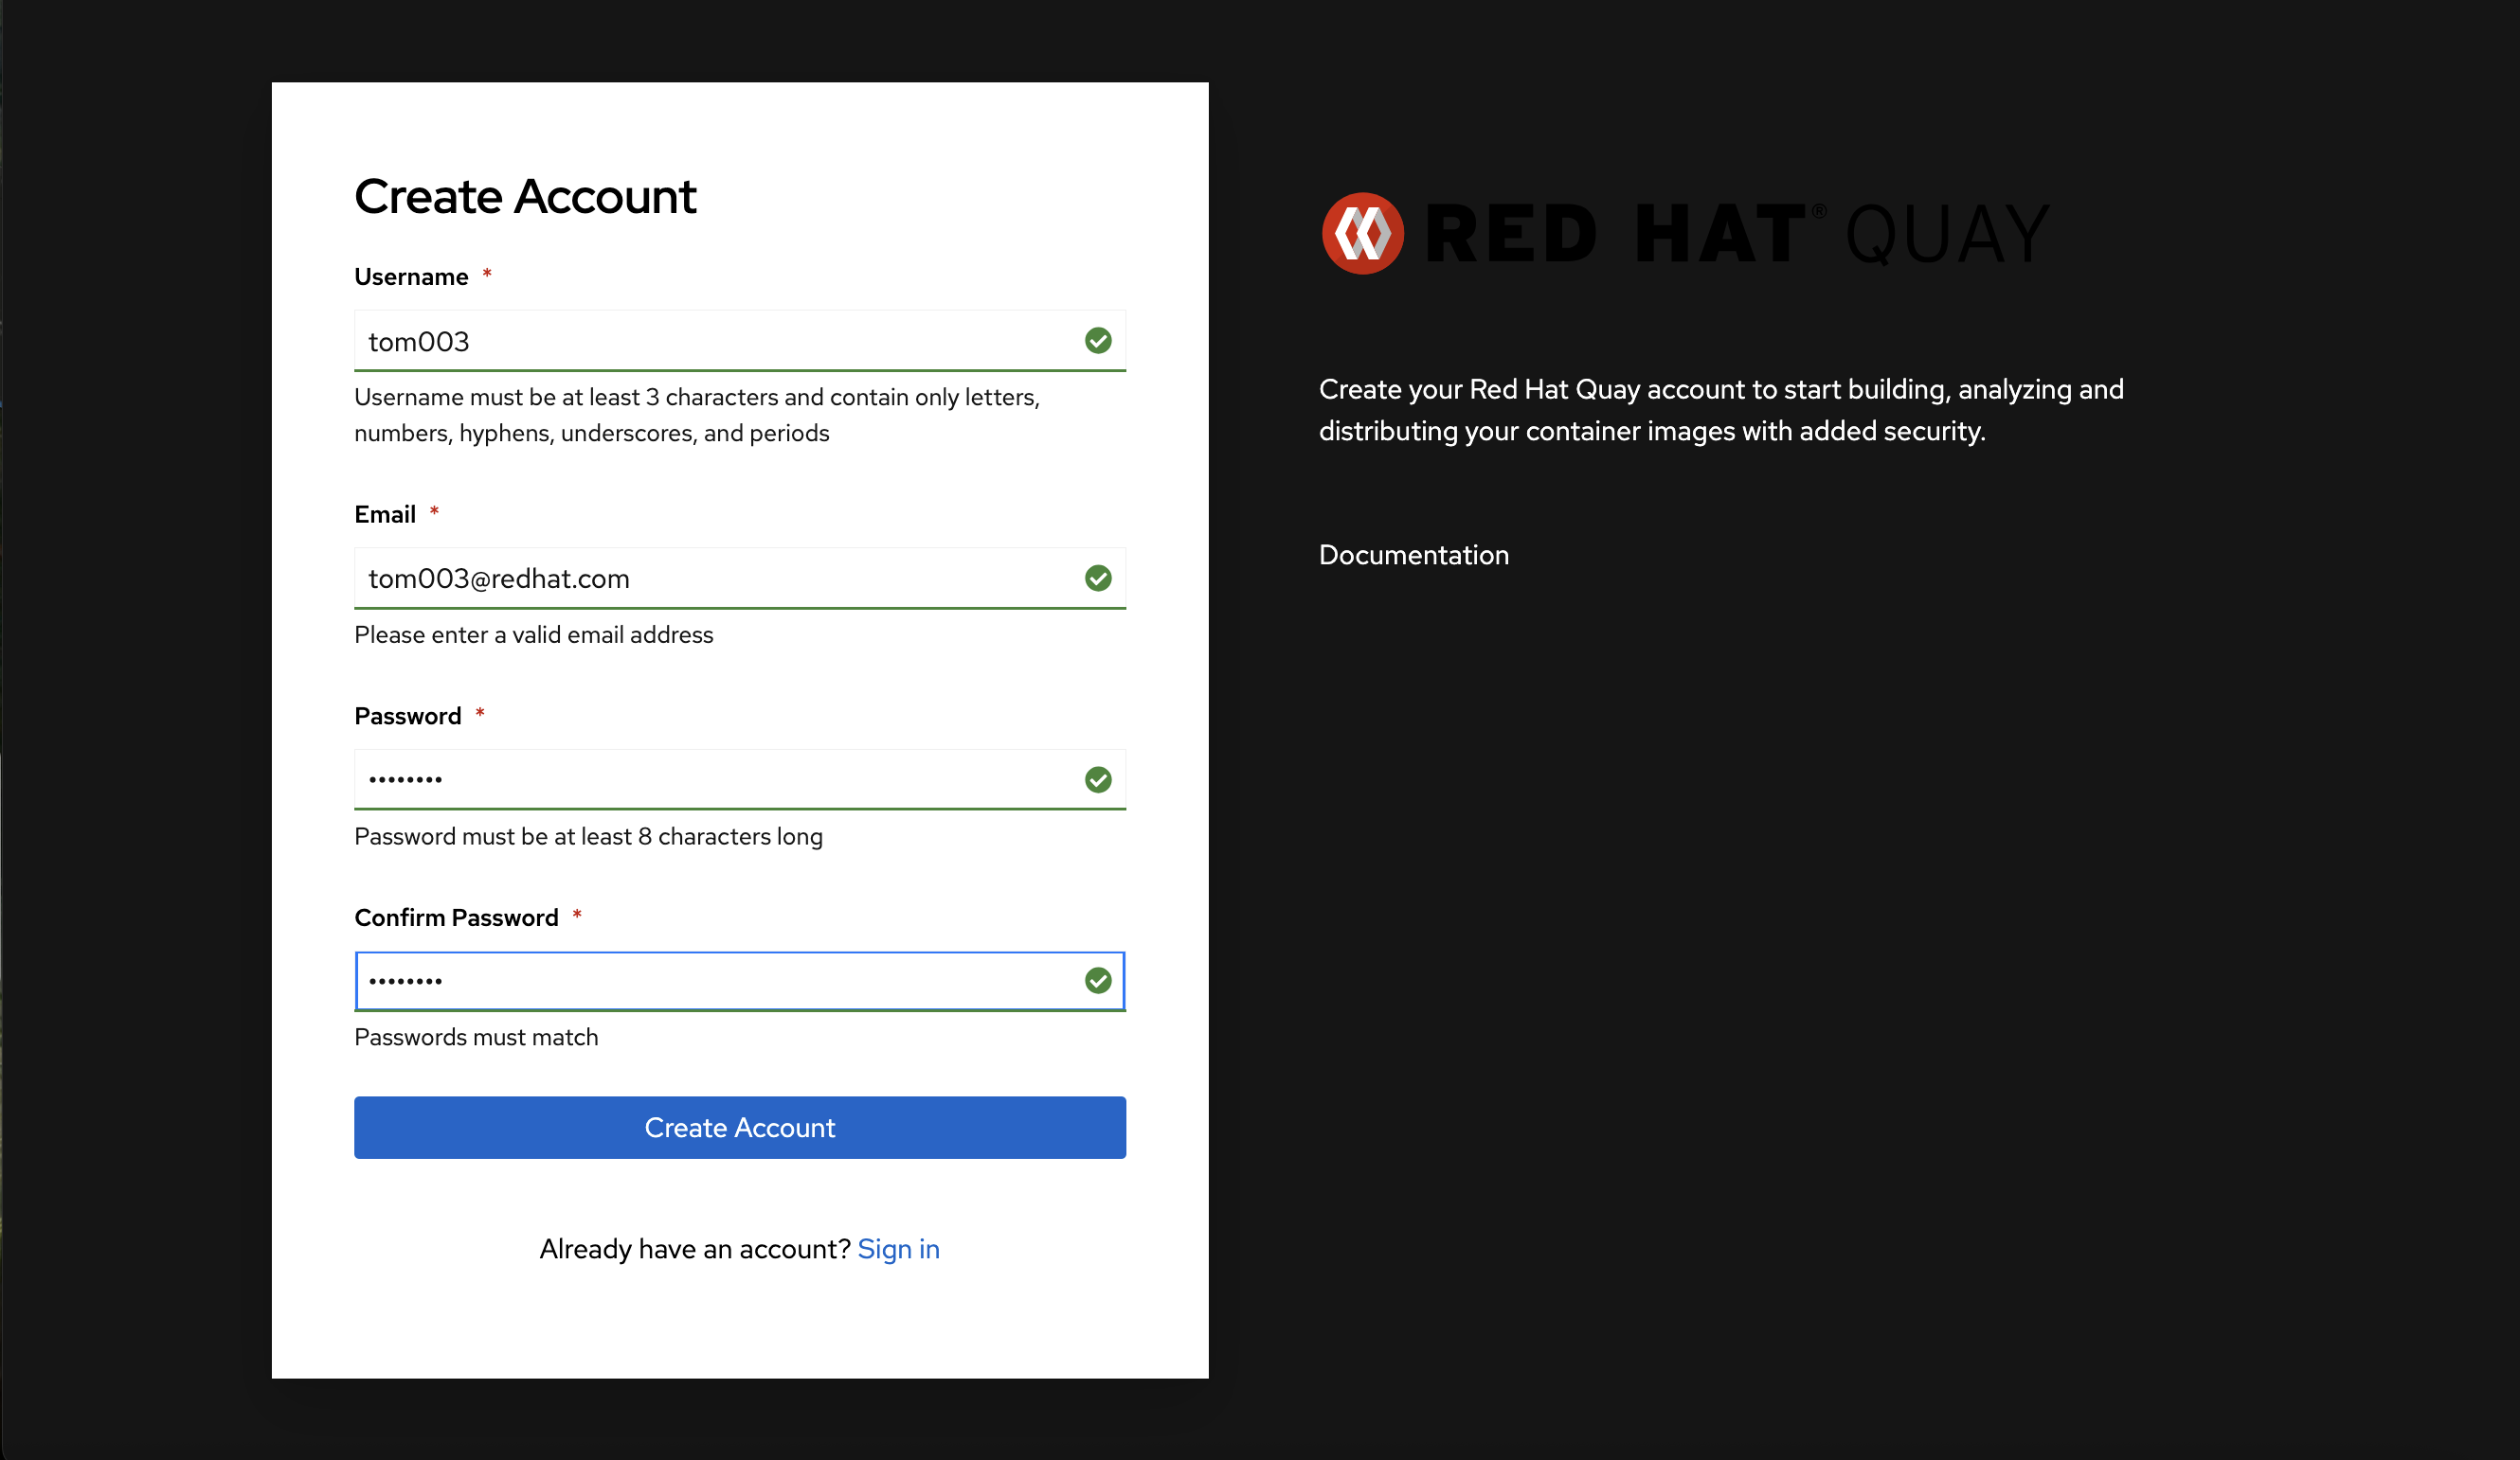Open the Documentation link
This screenshot has width=2520, height=1460.
click(x=1413, y=555)
